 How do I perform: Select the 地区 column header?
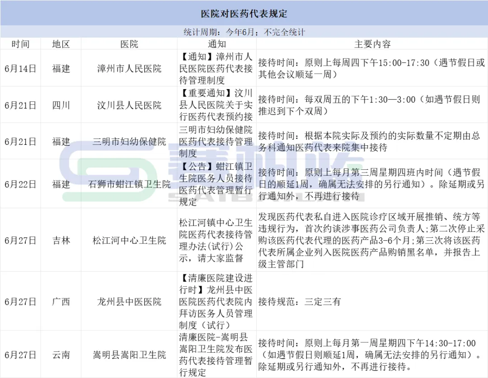[x=61, y=44]
